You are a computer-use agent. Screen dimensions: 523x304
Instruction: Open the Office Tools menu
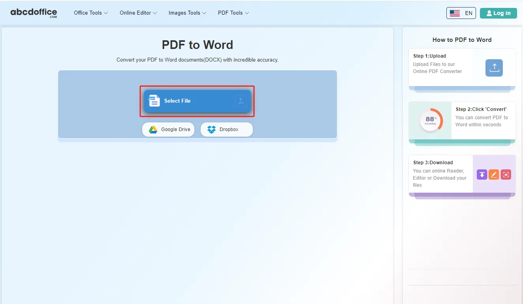(91, 13)
